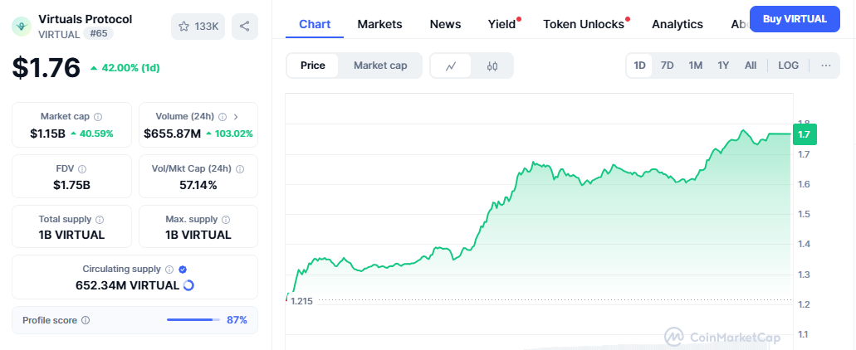The height and width of the screenshot is (350, 856).
Task: Click the $1.15B market cap value
Action: click(x=47, y=134)
